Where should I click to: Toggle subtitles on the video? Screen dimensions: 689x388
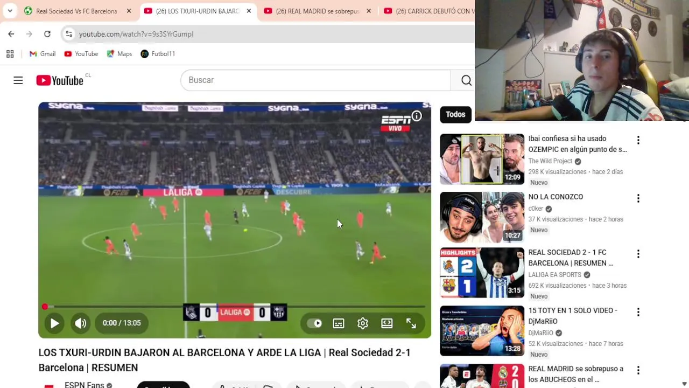(x=339, y=323)
